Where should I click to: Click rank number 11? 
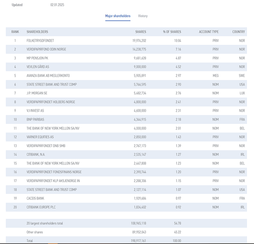15,128
